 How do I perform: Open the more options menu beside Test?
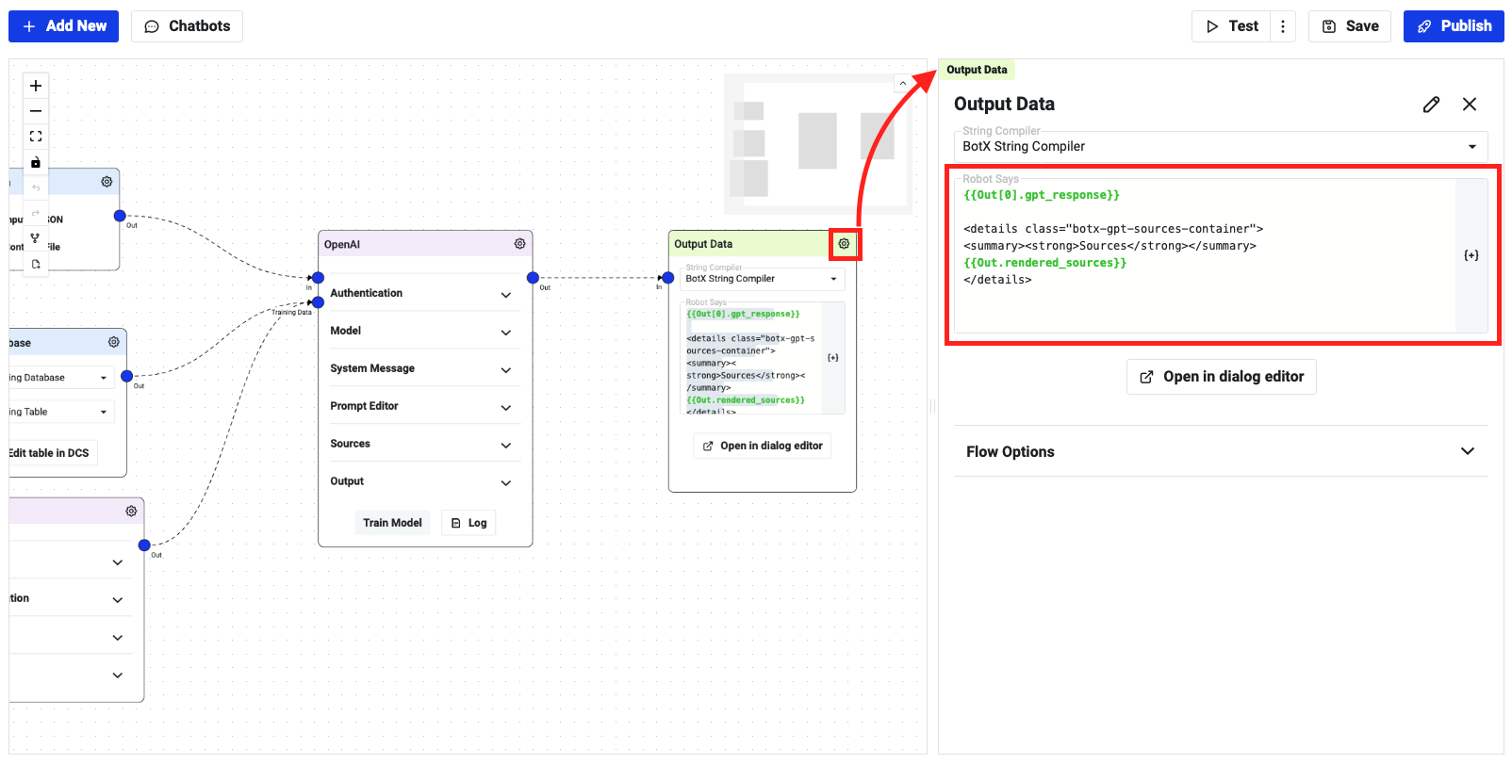click(x=1282, y=26)
